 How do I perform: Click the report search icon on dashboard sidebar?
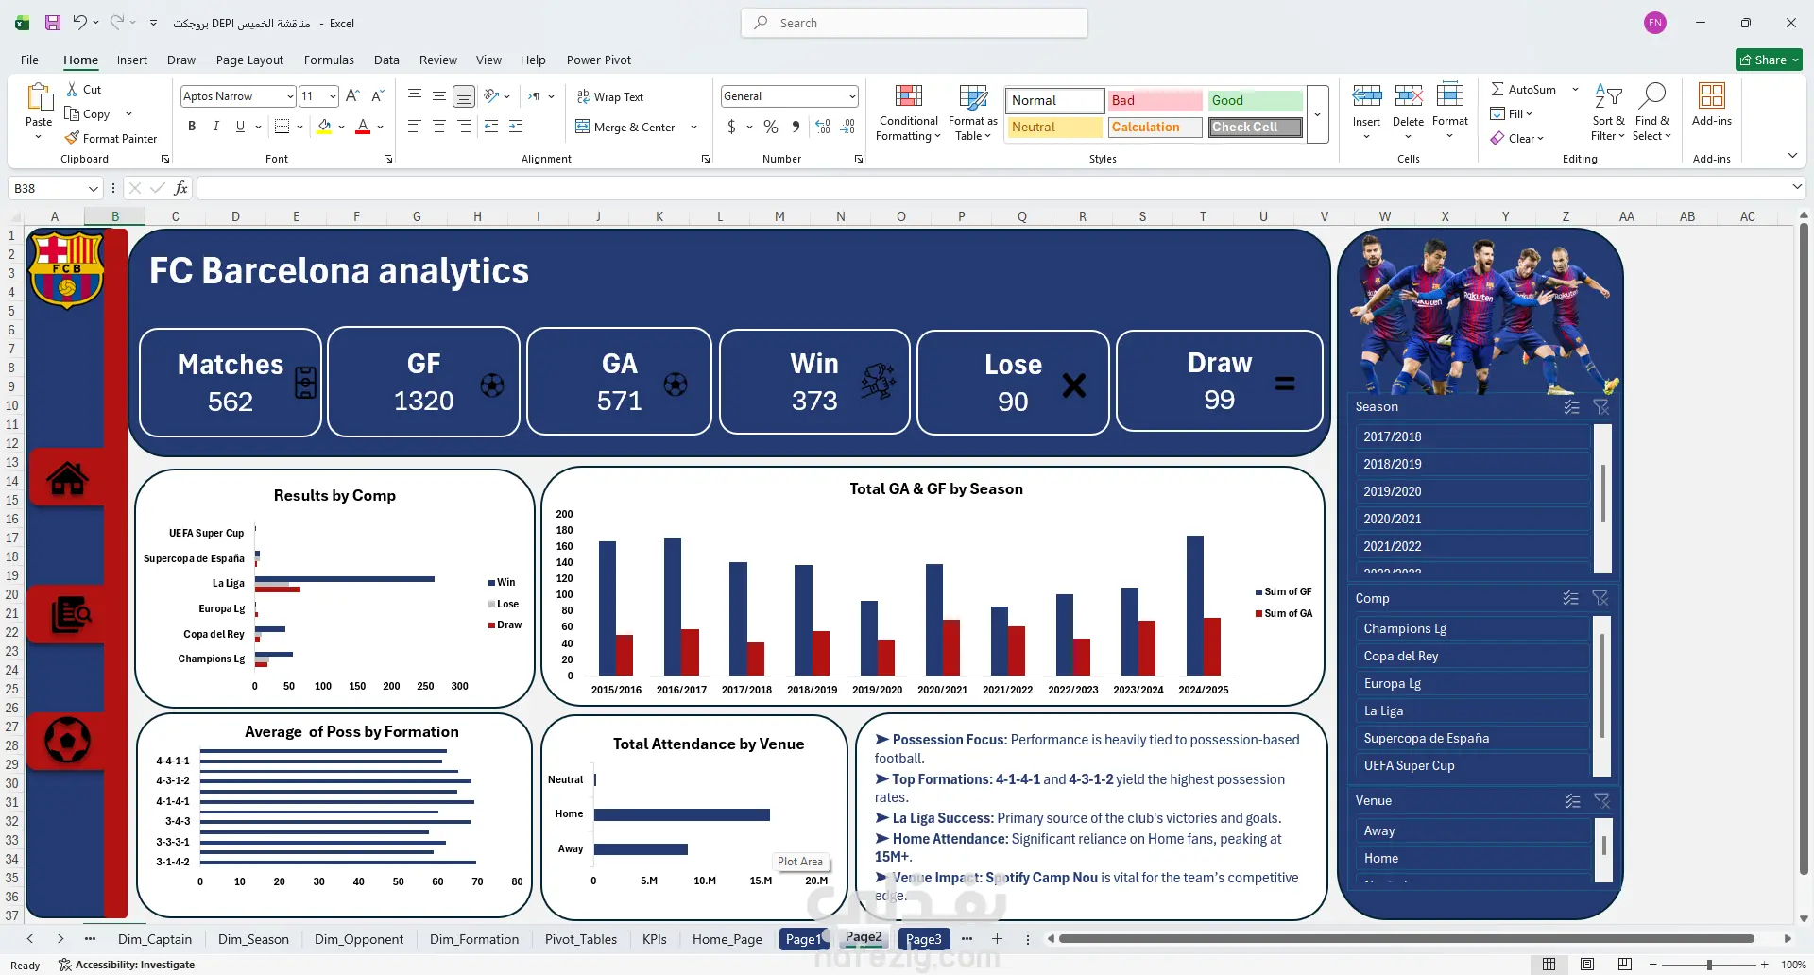70,615
